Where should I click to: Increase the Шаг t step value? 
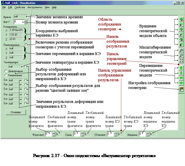click(x=26, y=20)
